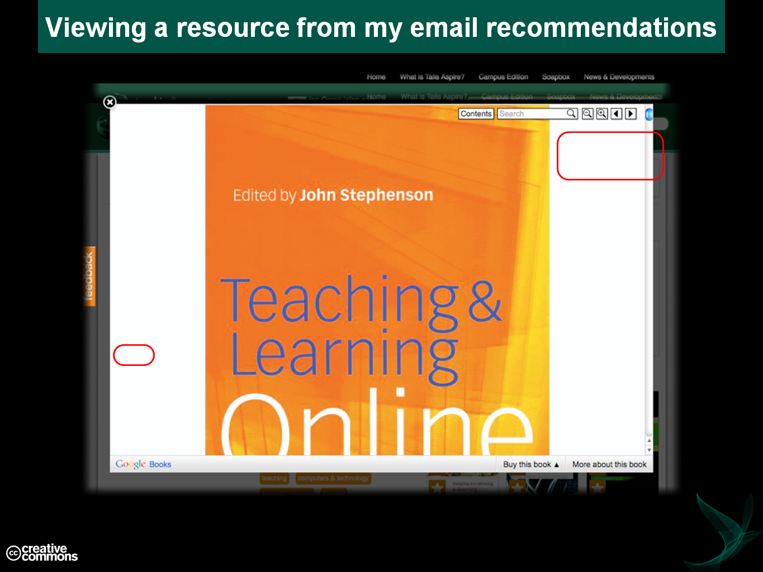Viewport: 763px width, 572px height.
Task: Click the zoom out magnifier icon
Action: (x=587, y=114)
